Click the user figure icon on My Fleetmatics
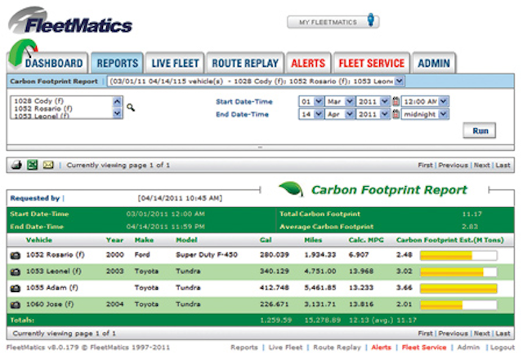 [370, 20]
